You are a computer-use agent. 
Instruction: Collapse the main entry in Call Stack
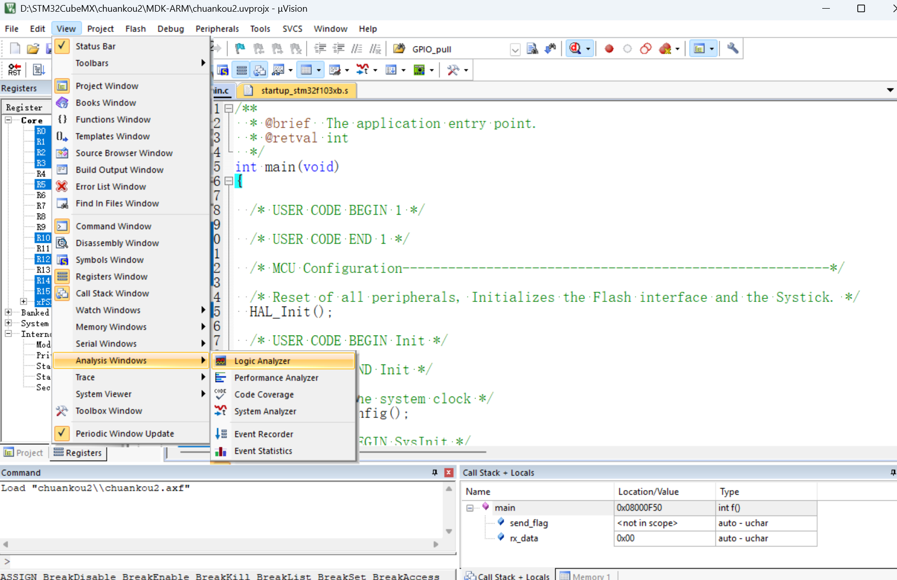(x=470, y=508)
